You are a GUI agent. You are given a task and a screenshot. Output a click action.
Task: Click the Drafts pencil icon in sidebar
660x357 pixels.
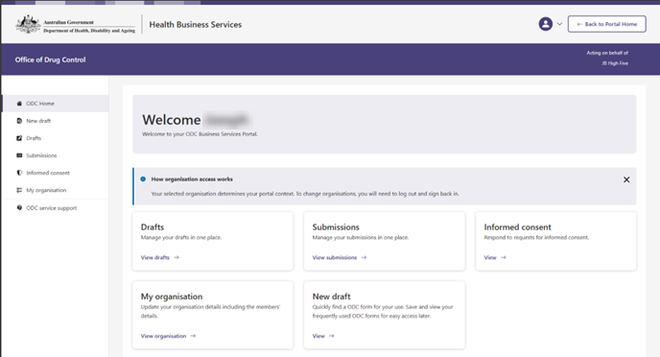pyautogui.click(x=19, y=138)
